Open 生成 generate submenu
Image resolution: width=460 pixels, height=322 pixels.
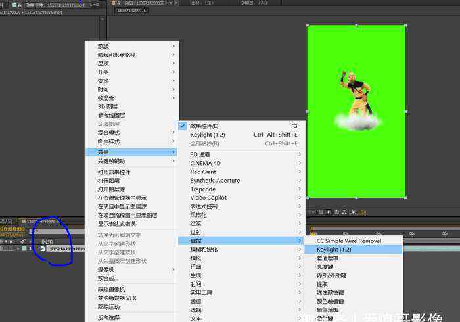pos(241,275)
